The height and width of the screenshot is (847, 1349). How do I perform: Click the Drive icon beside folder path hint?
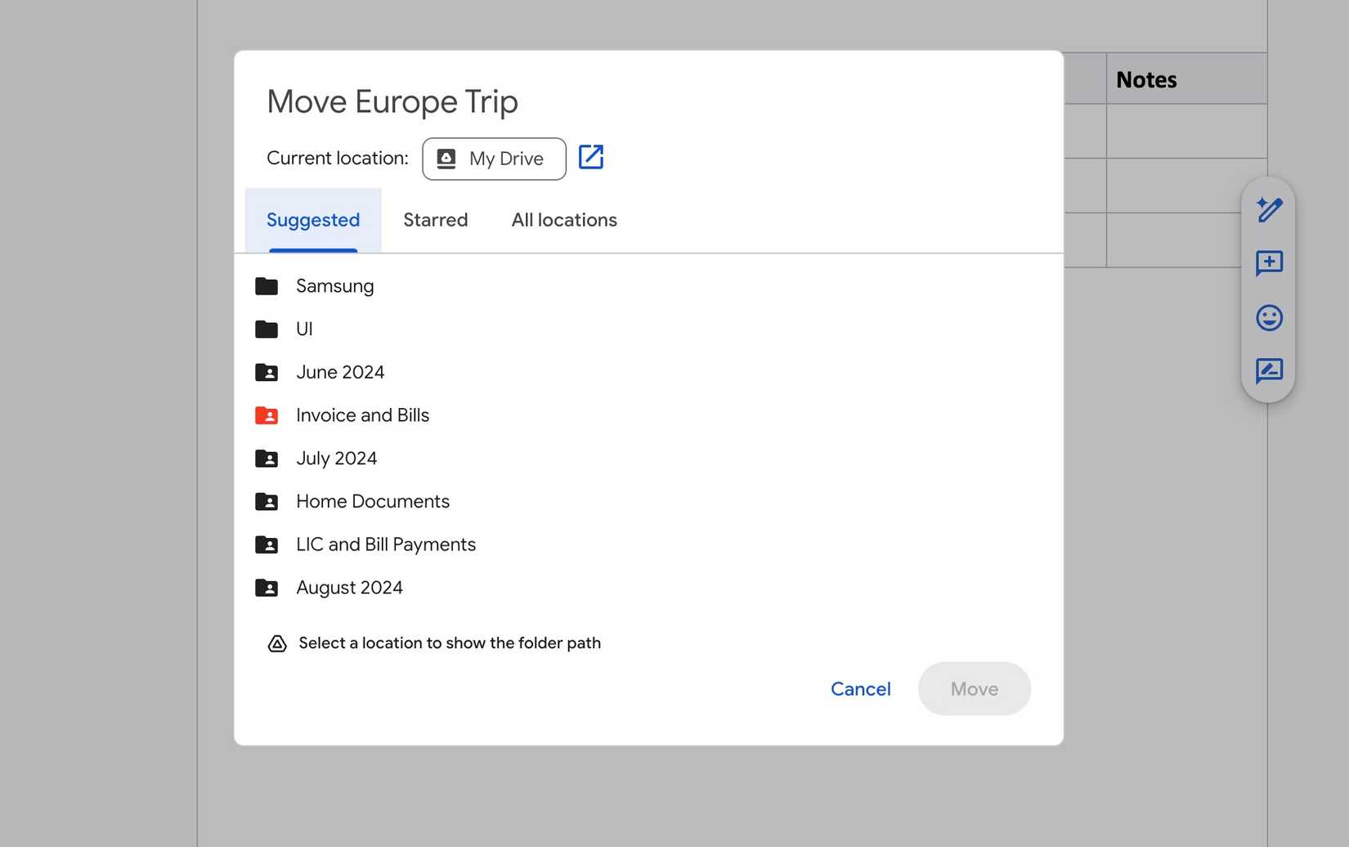pyautogui.click(x=277, y=643)
